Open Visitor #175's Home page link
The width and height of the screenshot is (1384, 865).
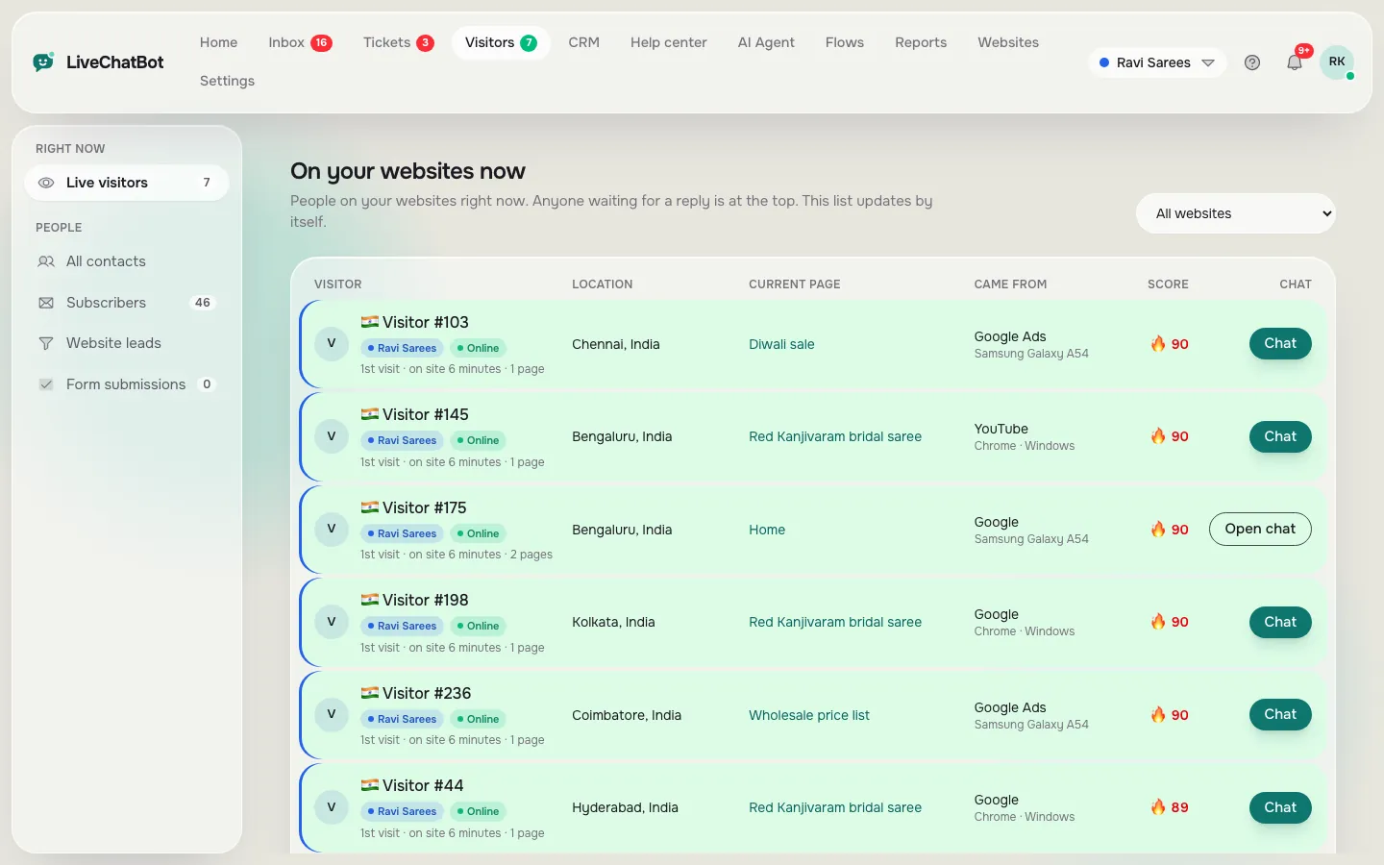(767, 530)
